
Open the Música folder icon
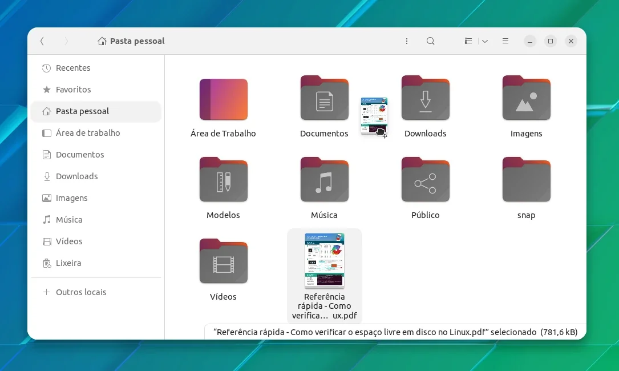click(x=324, y=179)
